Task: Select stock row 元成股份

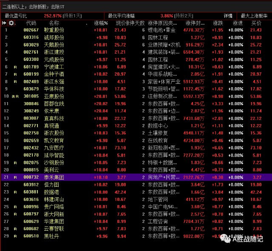Action: tap(136, 60)
